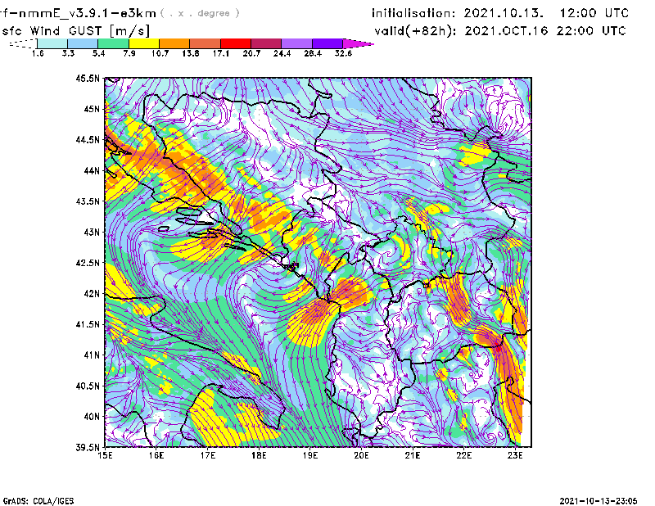Click the 41N latitude label
The image size is (655, 506).
pos(92,355)
